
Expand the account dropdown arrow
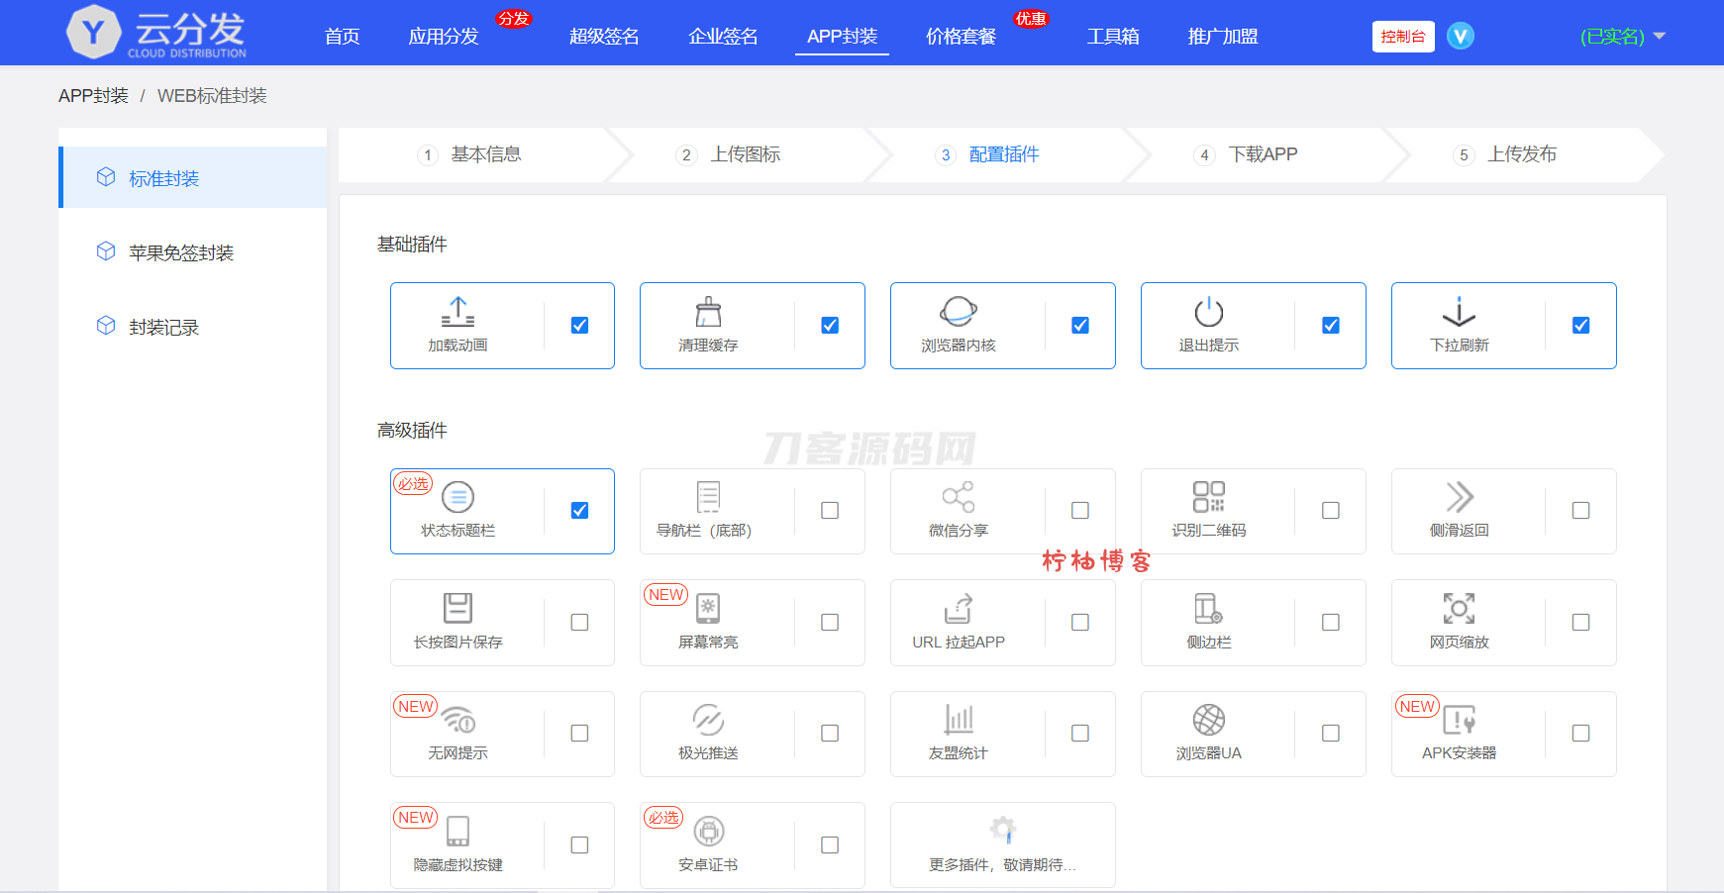coord(1660,37)
